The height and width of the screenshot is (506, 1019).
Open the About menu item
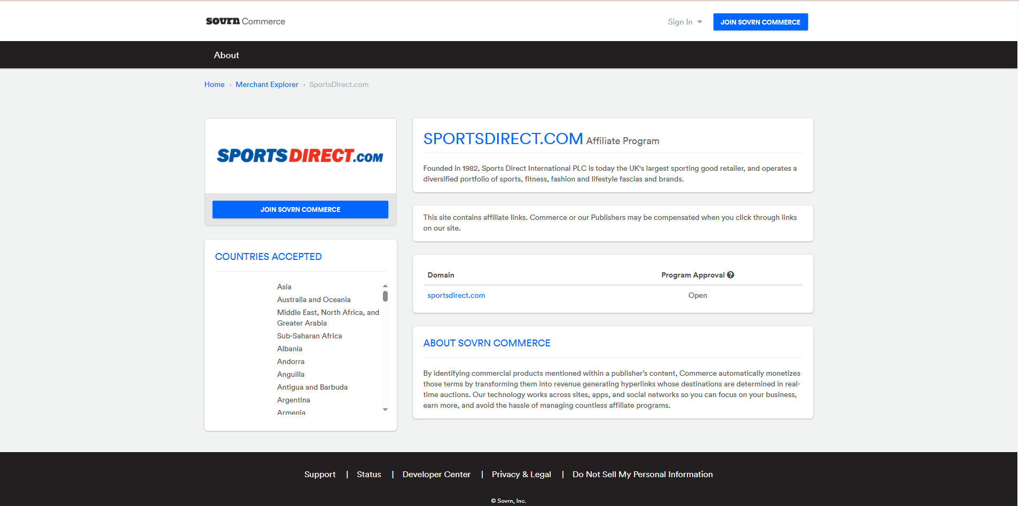(226, 55)
